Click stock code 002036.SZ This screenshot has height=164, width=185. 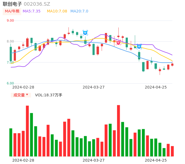coord(37,4)
